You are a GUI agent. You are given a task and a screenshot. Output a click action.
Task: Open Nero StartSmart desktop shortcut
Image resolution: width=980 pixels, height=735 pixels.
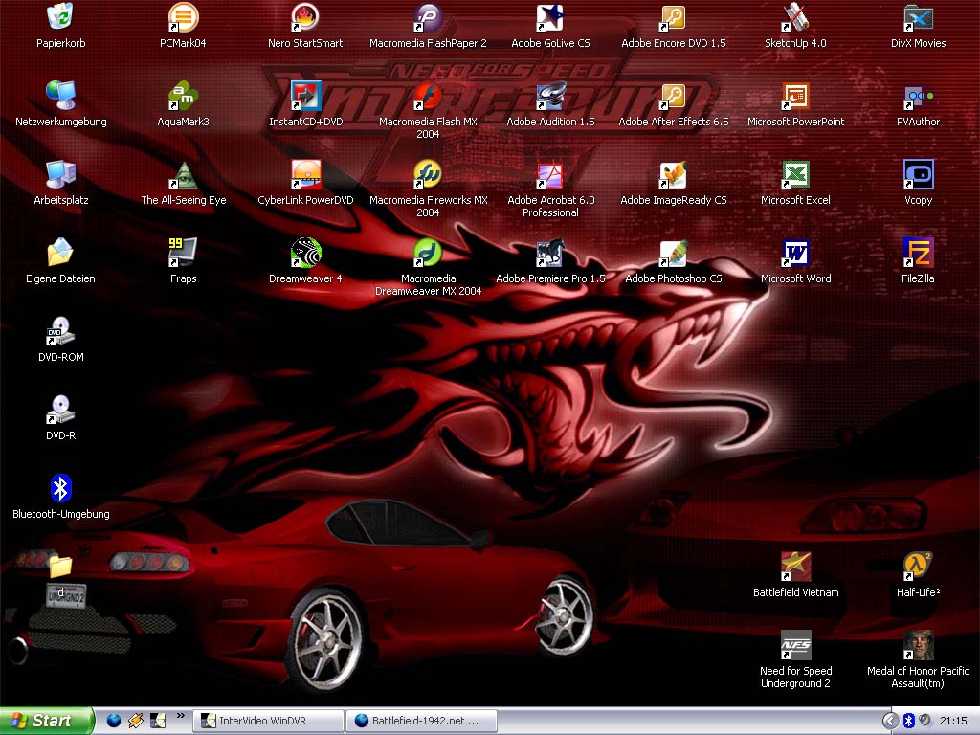(x=305, y=17)
